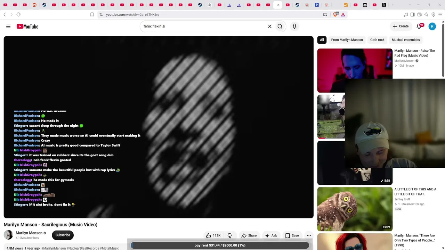Select 'From Marilyn Manson' filter chip
The image size is (445, 250).
[347, 40]
